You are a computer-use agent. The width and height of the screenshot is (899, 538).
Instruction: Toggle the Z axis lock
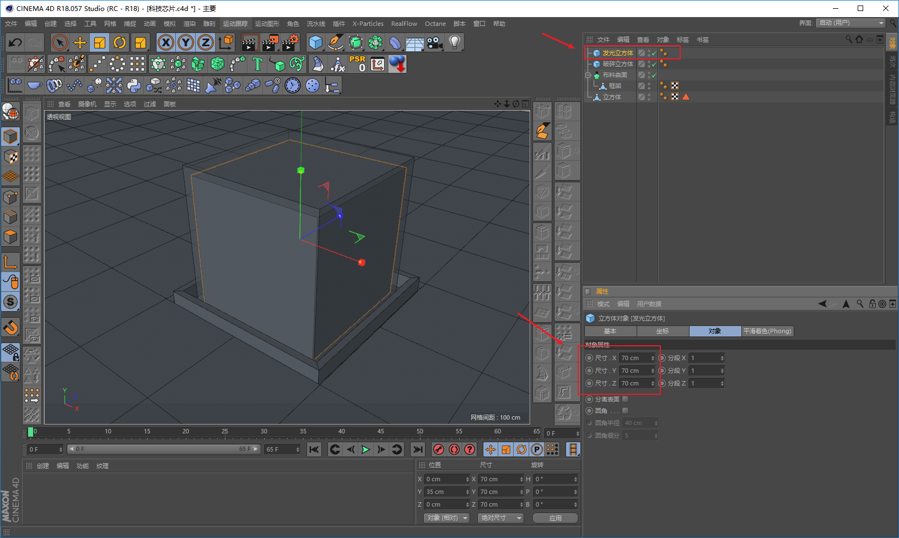tap(206, 42)
